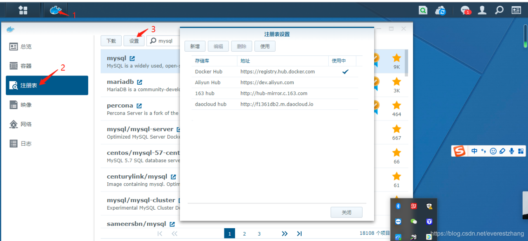Open external link icon beside sameersbn/mysql

coord(172,224)
